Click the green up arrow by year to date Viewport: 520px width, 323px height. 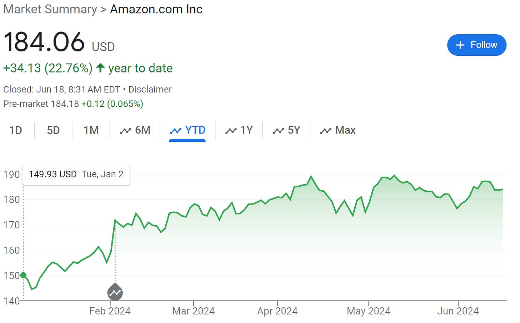[x=100, y=68]
